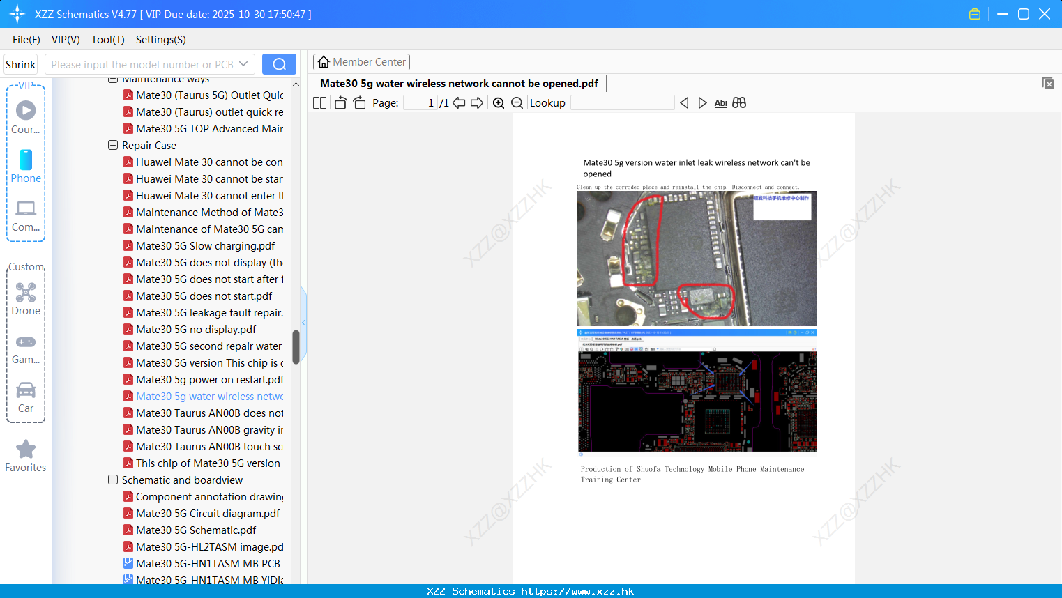The image size is (1062, 598).
Task: Open the Drone category
Action: coord(26,299)
